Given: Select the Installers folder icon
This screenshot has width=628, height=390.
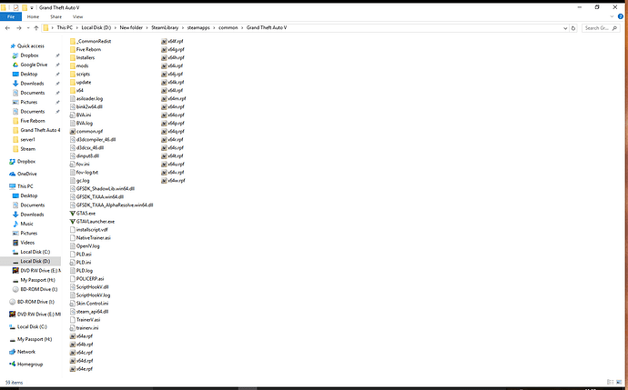Looking at the screenshot, I should pyautogui.click(x=73, y=57).
